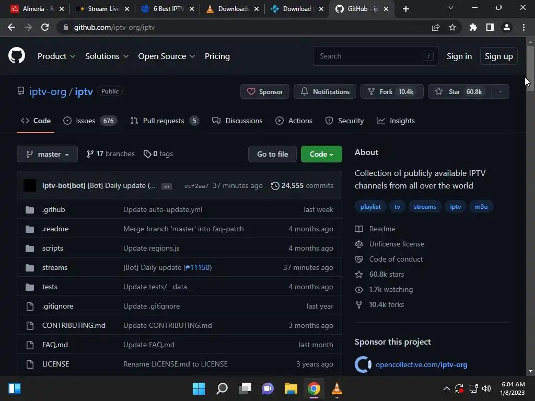Open the iptv-org owner link
The height and width of the screenshot is (401, 535).
(48, 92)
